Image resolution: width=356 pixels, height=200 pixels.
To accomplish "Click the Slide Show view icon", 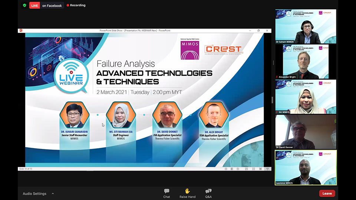I will point(267,169).
